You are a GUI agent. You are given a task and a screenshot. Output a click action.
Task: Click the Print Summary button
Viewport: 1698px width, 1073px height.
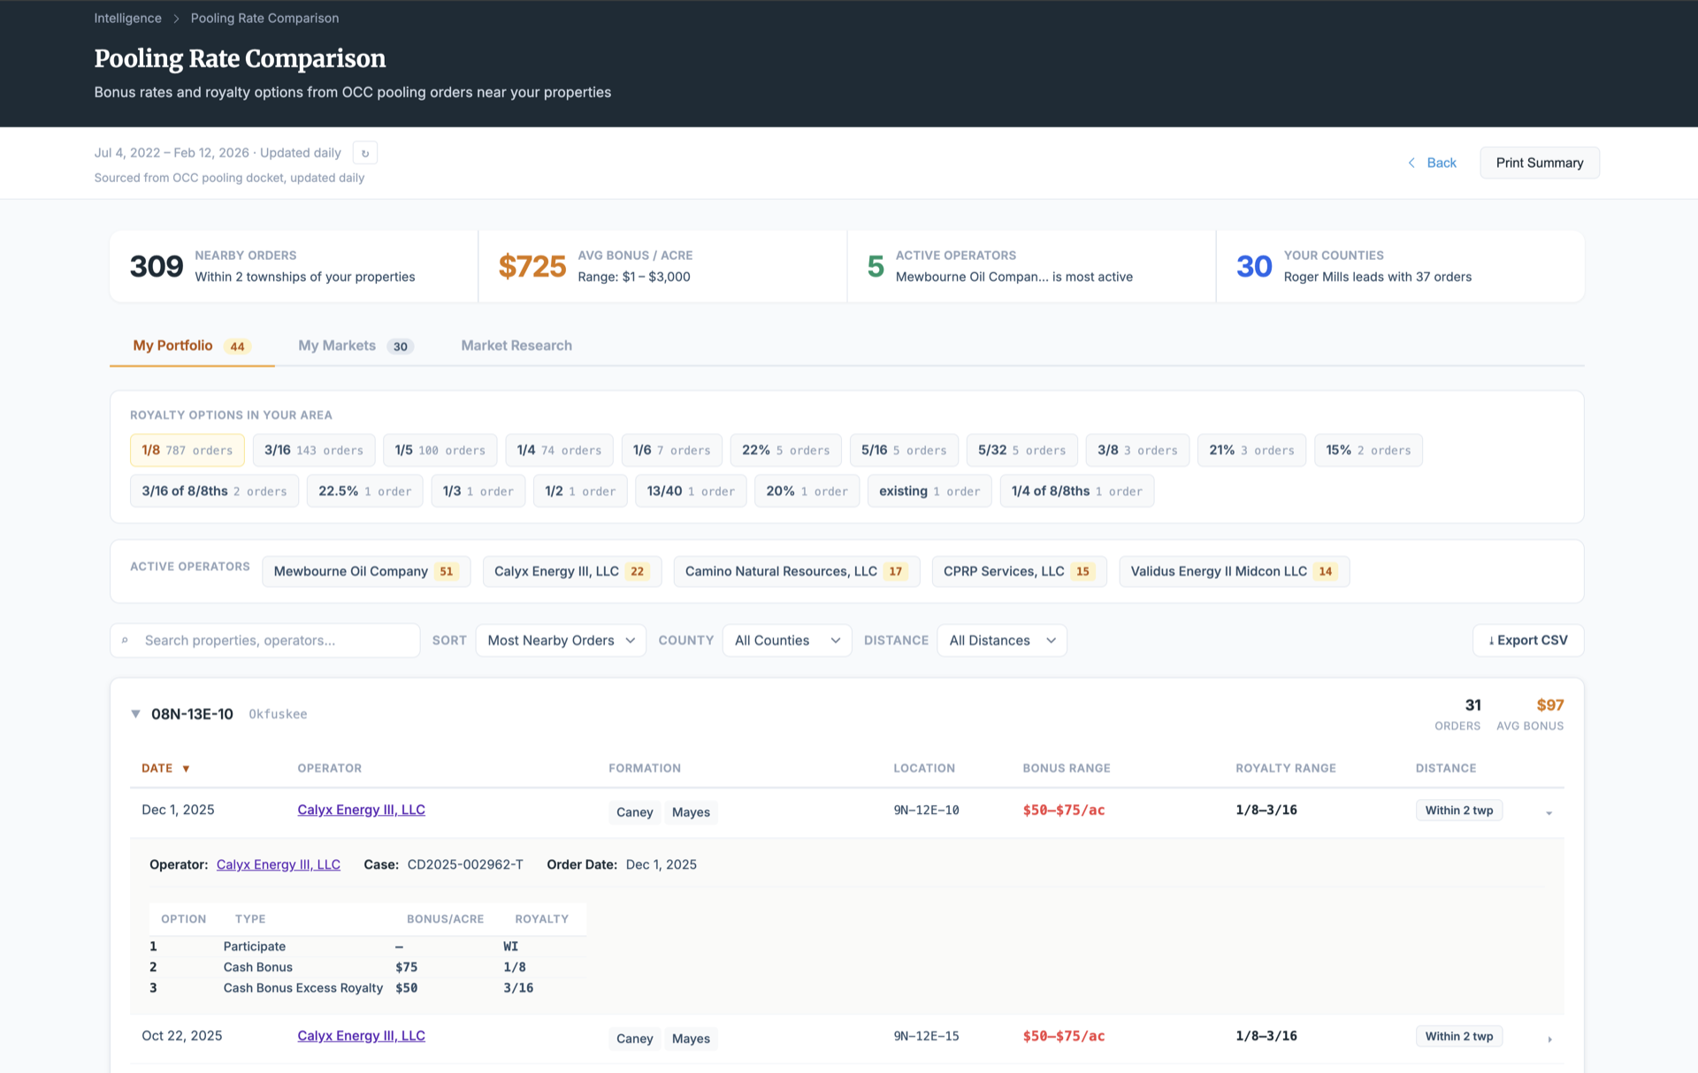[x=1539, y=163]
